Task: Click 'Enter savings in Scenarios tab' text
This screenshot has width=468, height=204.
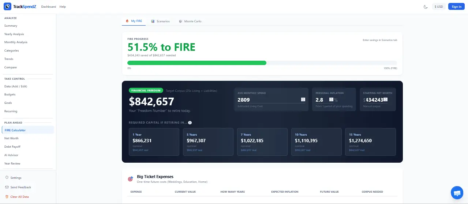Action: pos(380,40)
